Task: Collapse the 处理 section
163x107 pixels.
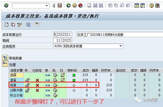Action: click(x=5, y=64)
